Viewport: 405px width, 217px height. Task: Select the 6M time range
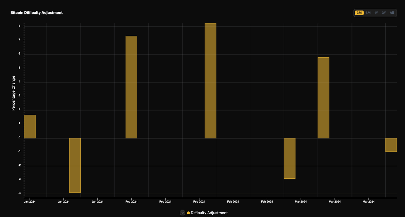368,13
